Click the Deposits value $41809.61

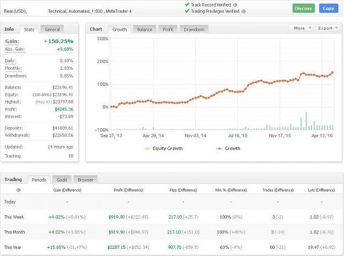point(63,128)
